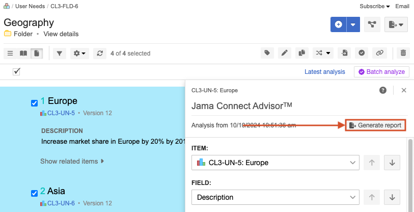
Task: Expand Show related items for Europe
Action: 72,161
